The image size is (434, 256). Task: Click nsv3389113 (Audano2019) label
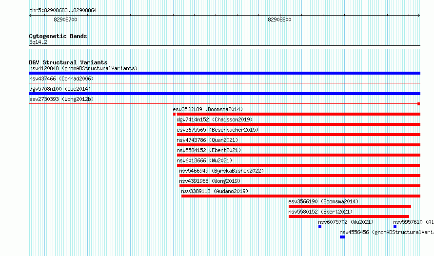(x=215, y=191)
